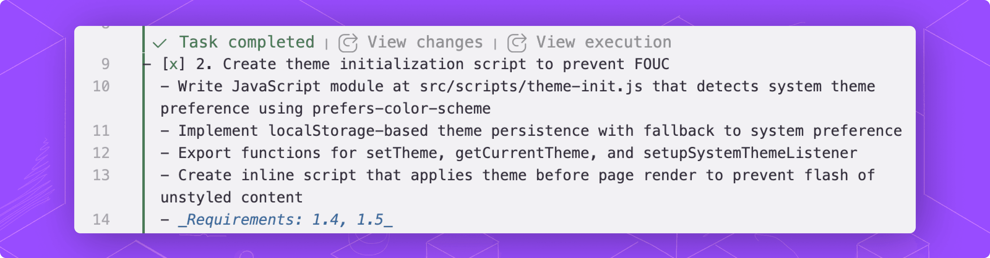Select line number 12 in the gutter
The height and width of the screenshot is (258, 990).
(101, 153)
